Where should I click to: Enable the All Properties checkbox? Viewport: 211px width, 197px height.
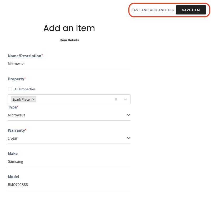(10, 89)
